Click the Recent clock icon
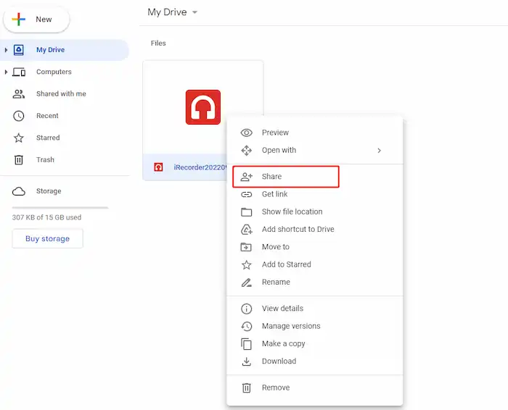 (18, 116)
